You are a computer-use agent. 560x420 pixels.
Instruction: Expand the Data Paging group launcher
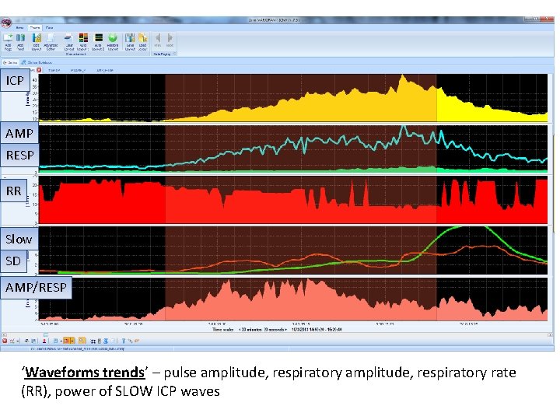point(175,54)
